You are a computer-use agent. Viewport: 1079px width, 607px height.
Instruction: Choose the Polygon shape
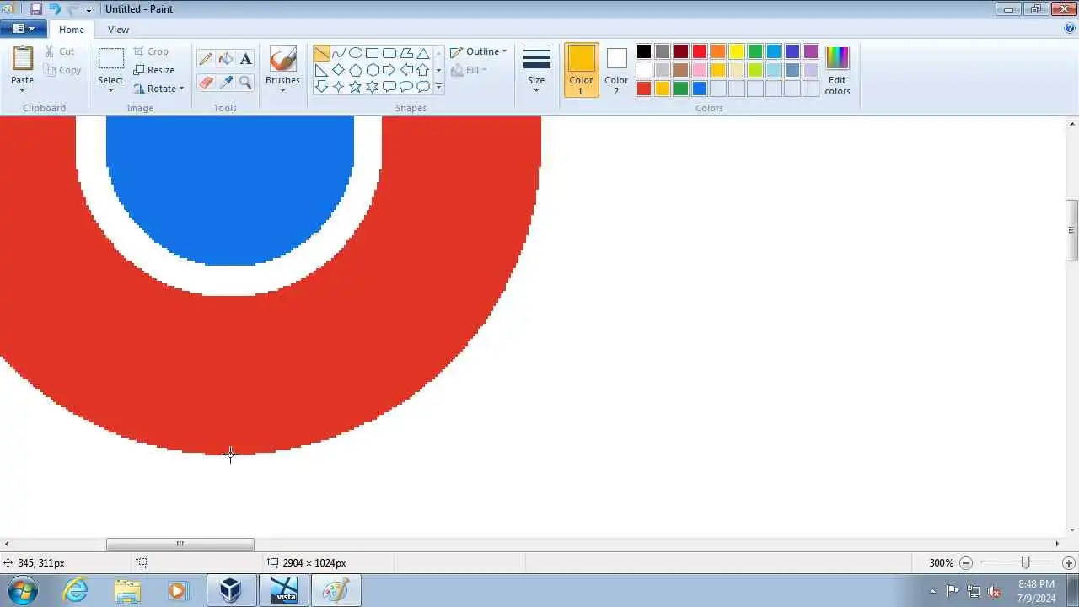(405, 53)
